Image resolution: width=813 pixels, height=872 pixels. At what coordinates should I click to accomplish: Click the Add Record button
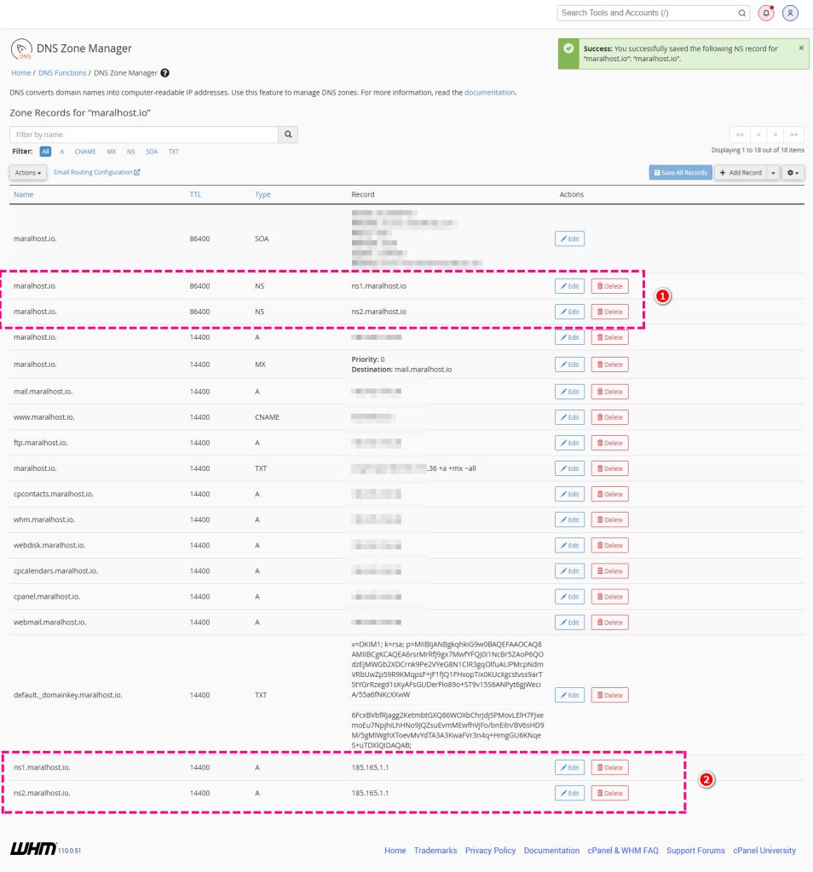(x=740, y=173)
